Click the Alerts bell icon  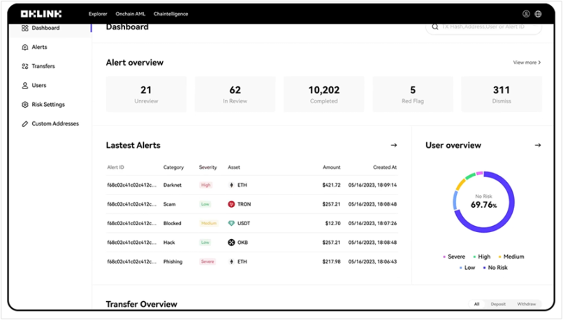(24, 47)
